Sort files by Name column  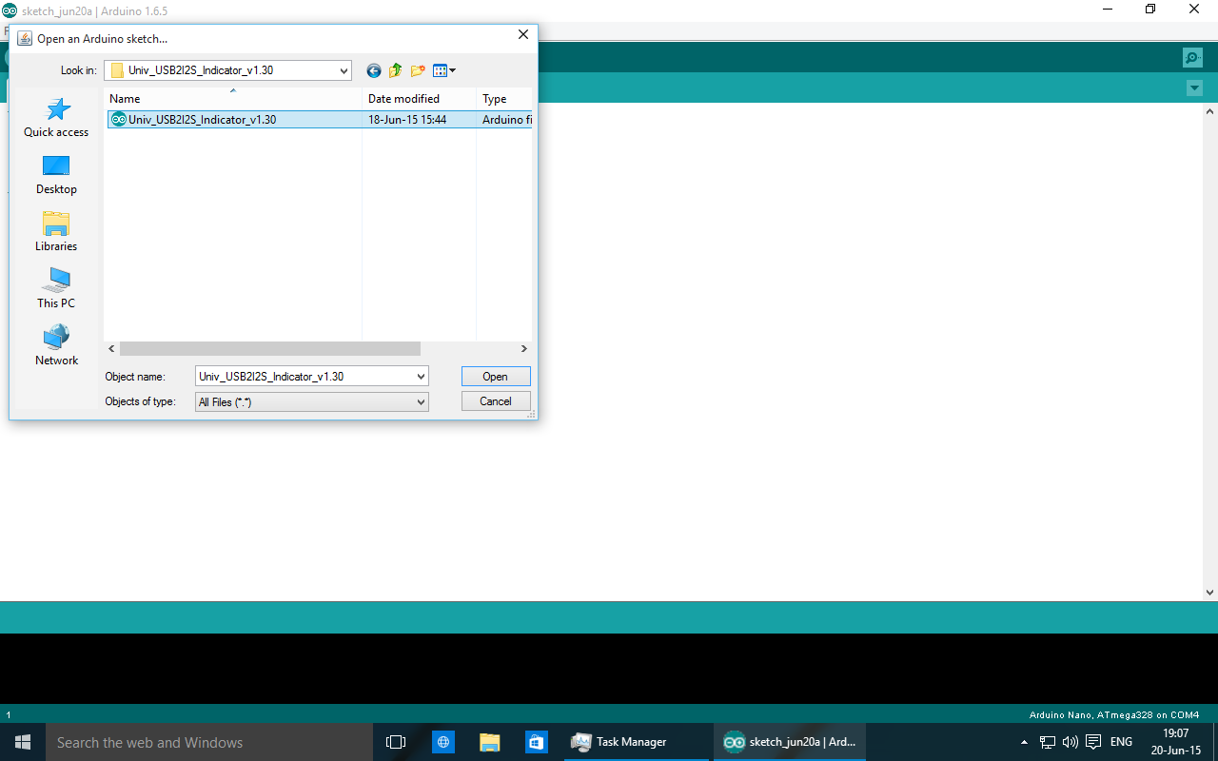click(233, 99)
